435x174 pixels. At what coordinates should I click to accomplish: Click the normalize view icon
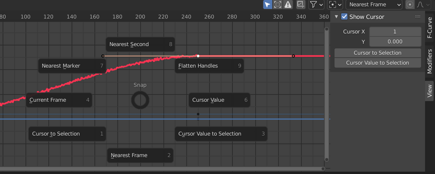coord(301,5)
